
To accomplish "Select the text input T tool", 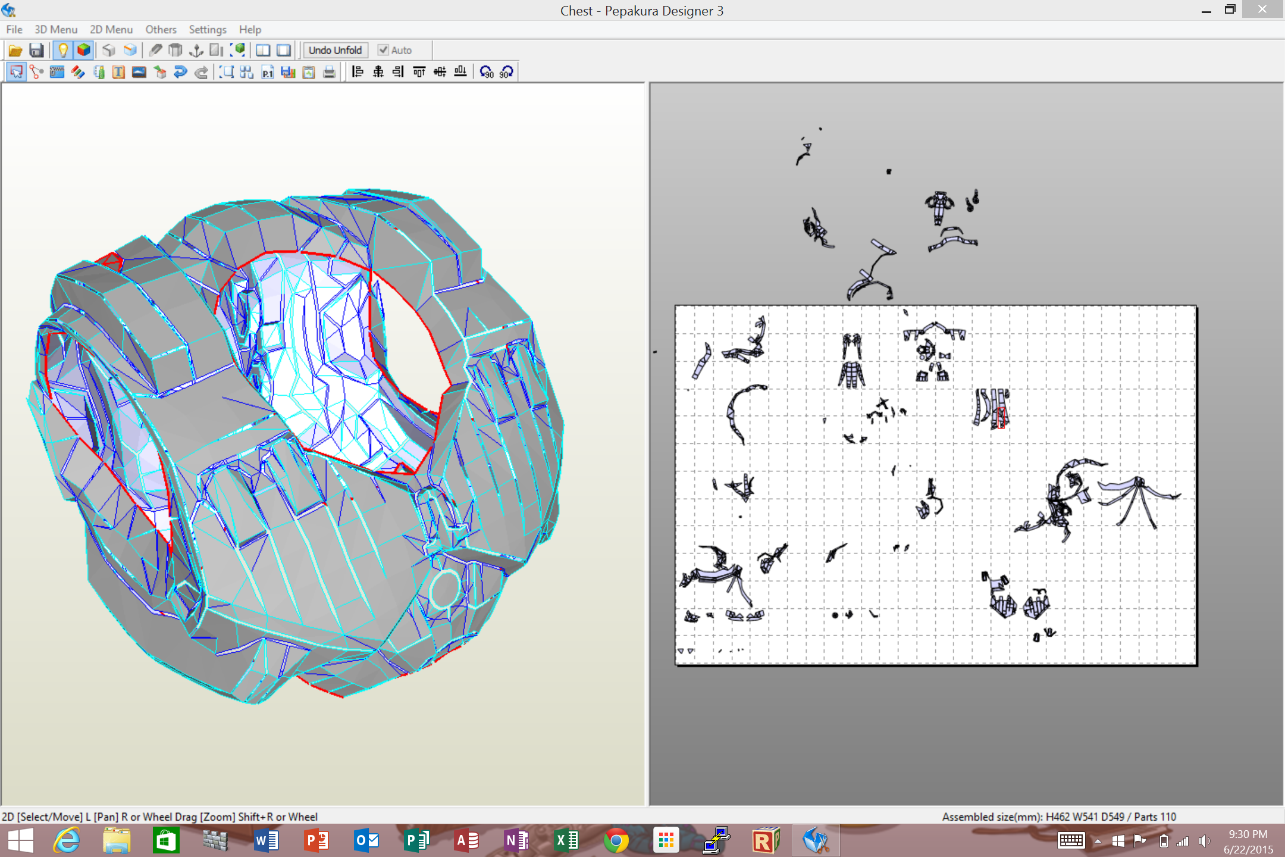I will coord(118,72).
